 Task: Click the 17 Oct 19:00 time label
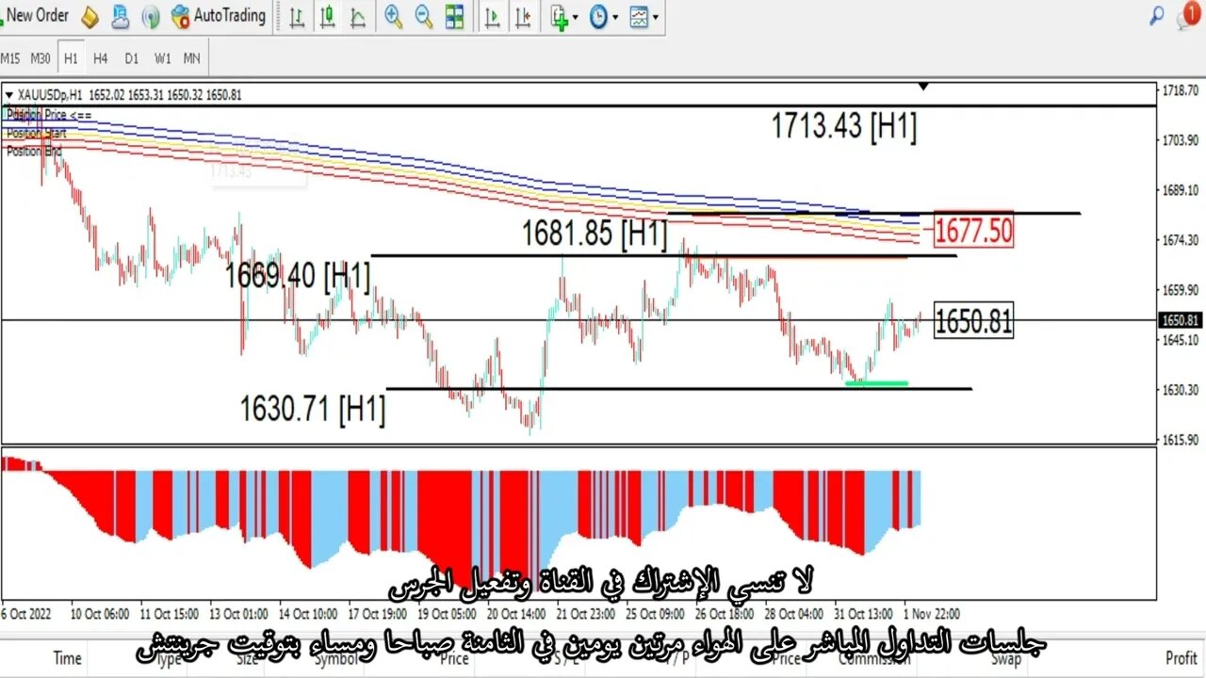pos(377,614)
